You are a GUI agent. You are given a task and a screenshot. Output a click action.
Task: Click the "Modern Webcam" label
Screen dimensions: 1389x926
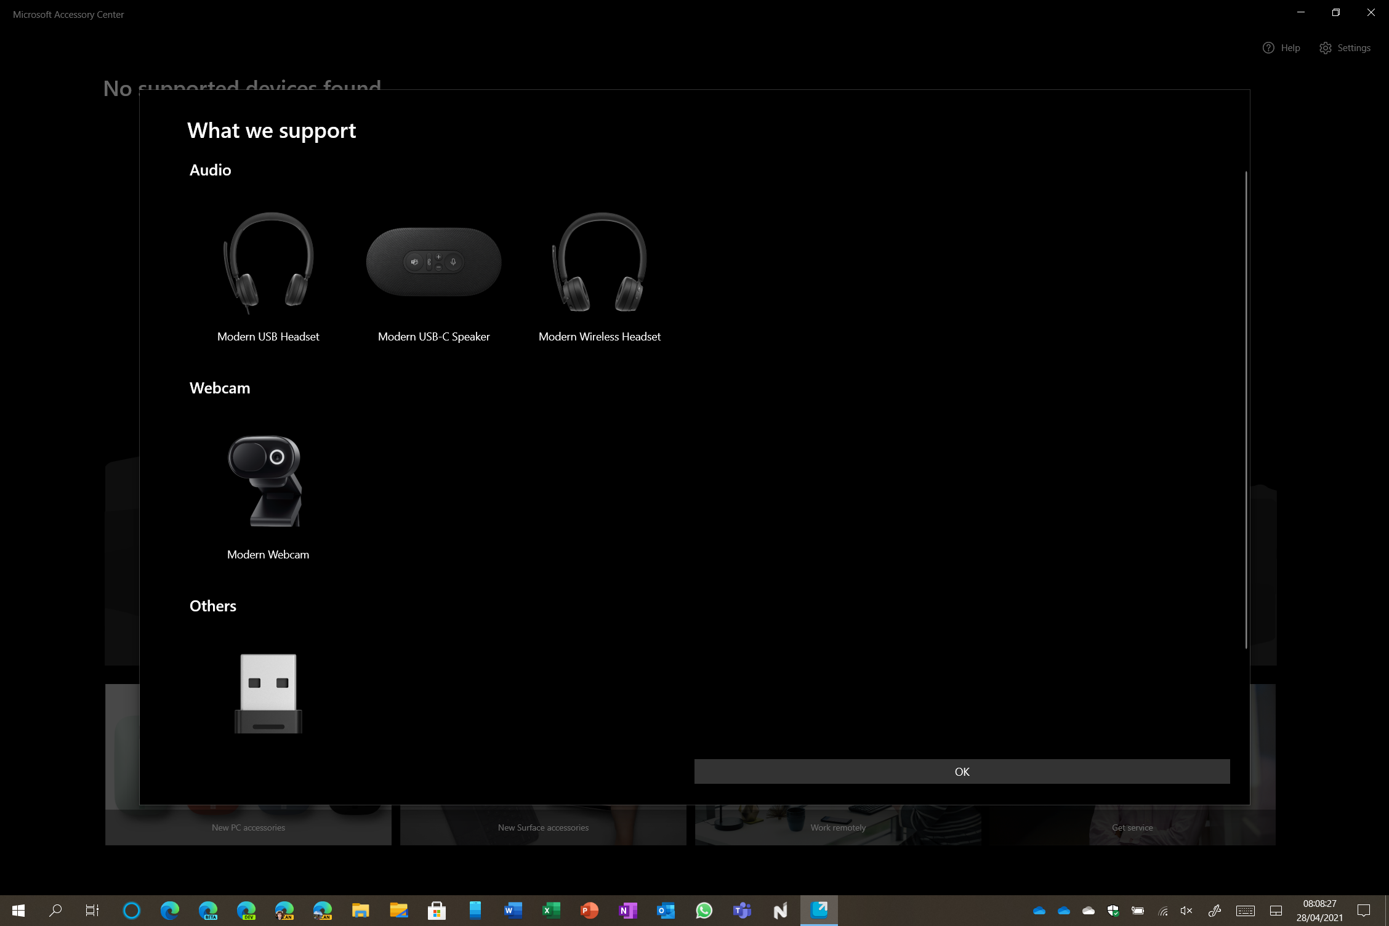(268, 555)
